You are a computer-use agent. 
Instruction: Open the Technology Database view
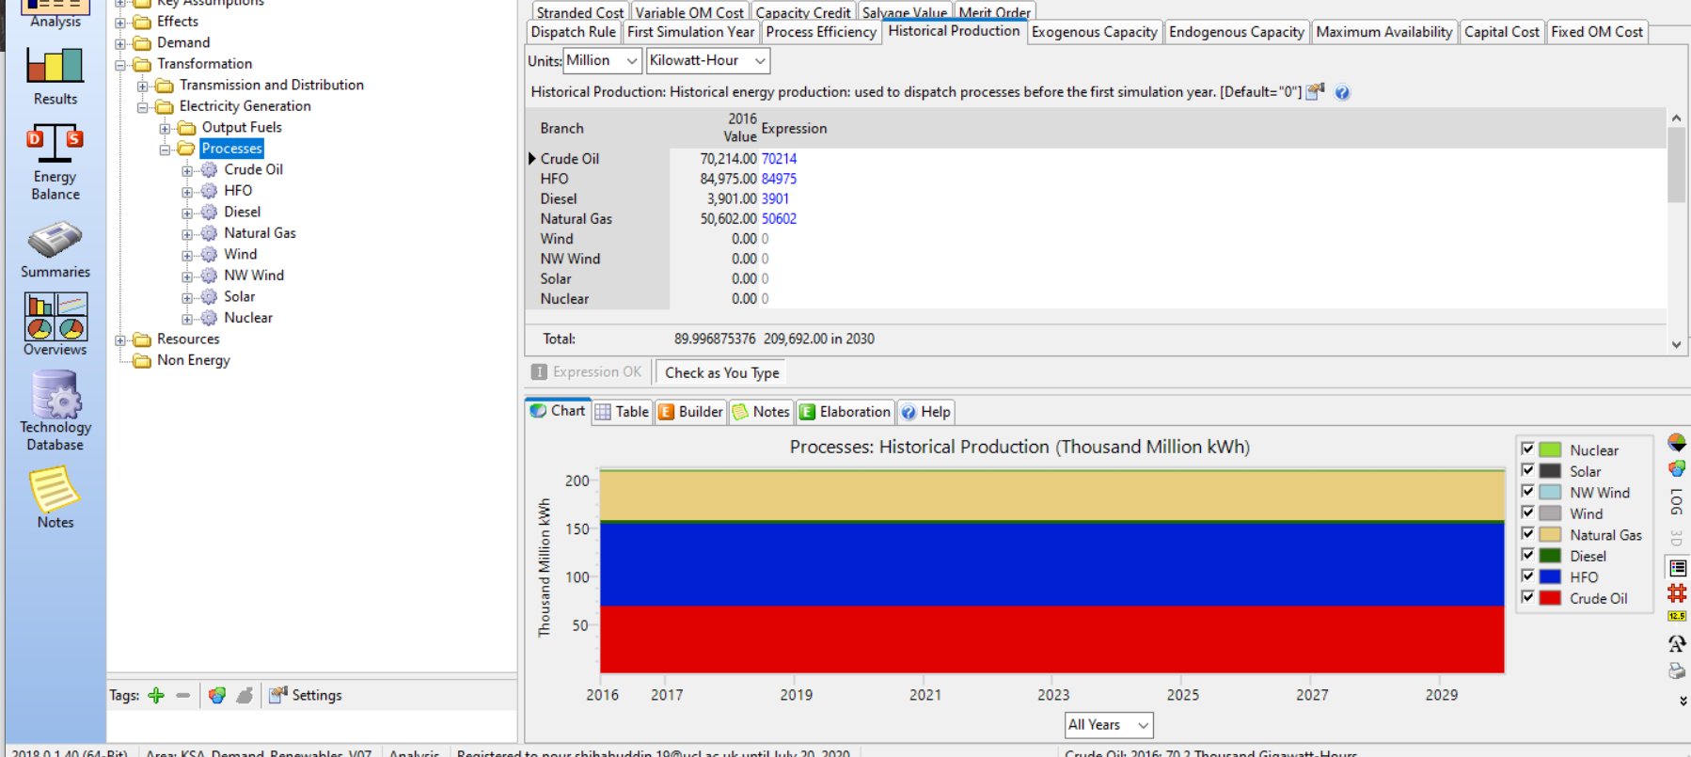[x=55, y=410]
